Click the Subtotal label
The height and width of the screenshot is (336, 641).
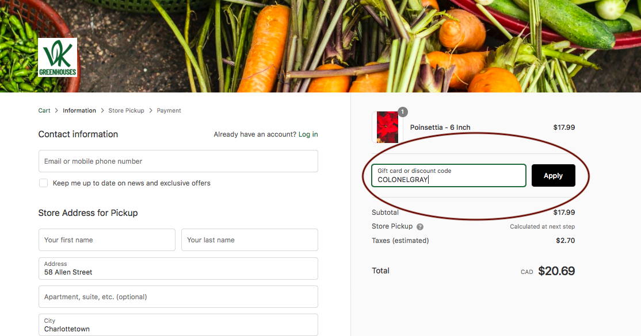pos(385,213)
